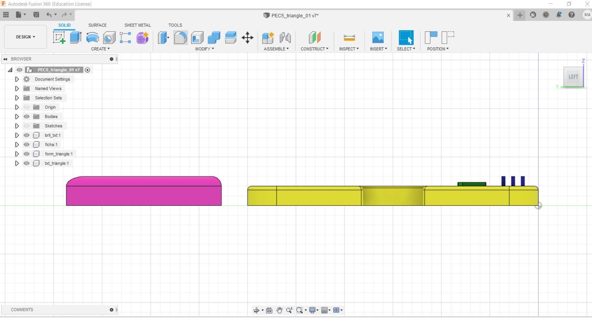Hide the Bodies folder
The width and height of the screenshot is (592, 318).
click(26, 116)
